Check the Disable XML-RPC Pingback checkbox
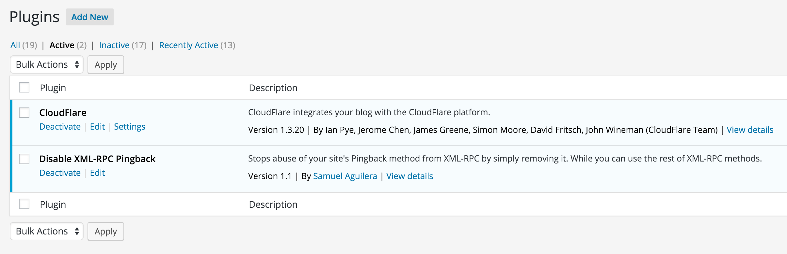 [24, 159]
